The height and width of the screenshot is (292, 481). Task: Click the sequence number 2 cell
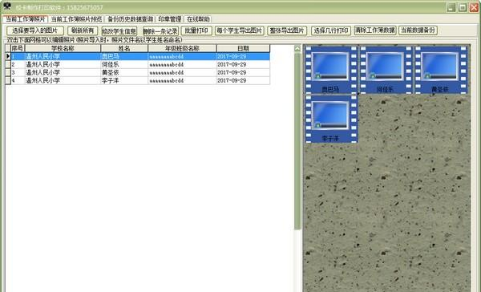pos(18,64)
